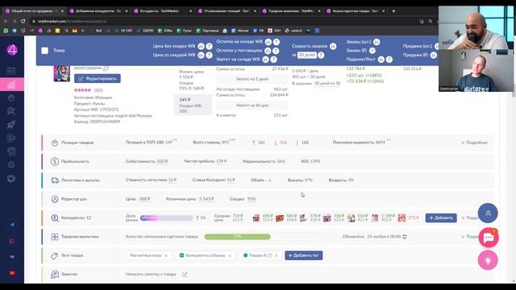The height and width of the screenshot is (290, 516).
Task: Click the Розничная цена 5 543 ₽ value
Action: (206, 199)
